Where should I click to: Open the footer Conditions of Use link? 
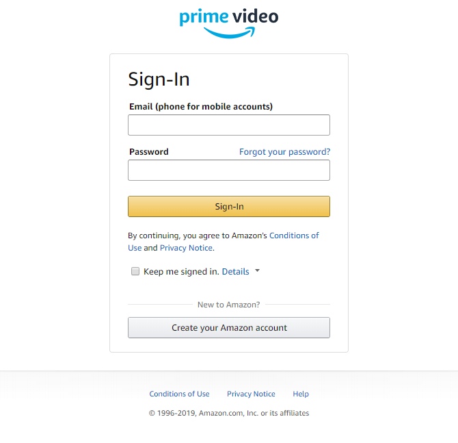pyautogui.click(x=179, y=394)
